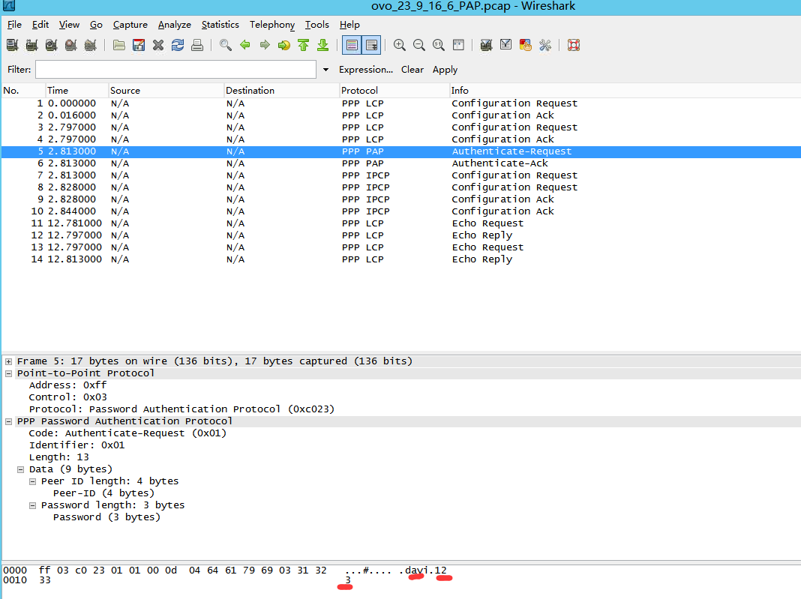This screenshot has width=801, height=599.
Task: Open the capture interfaces list icon
Action: [x=13, y=45]
